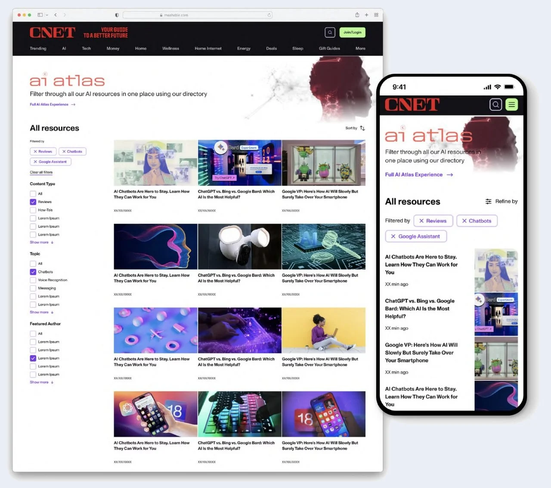Click the Safari sidebar toggle icon

pos(40,15)
